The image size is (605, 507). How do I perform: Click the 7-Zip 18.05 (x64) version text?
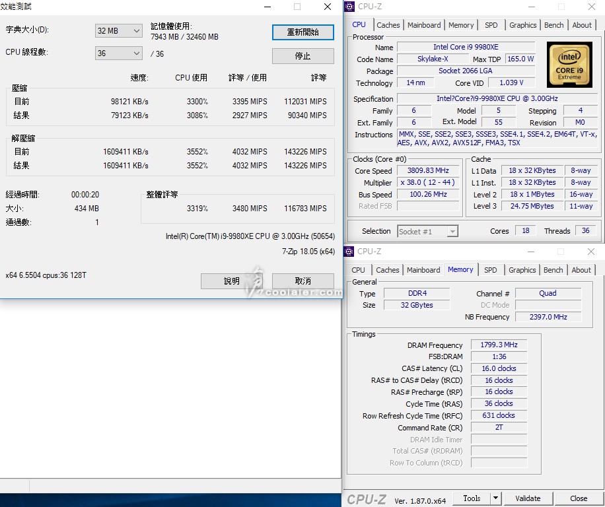(x=308, y=252)
